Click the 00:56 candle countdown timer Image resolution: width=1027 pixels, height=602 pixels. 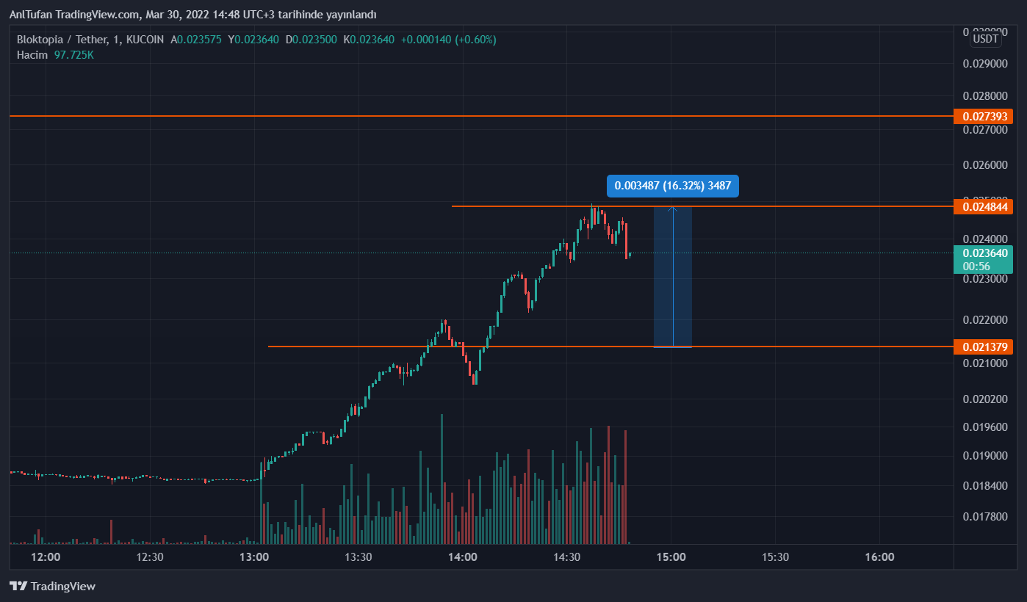(973, 266)
